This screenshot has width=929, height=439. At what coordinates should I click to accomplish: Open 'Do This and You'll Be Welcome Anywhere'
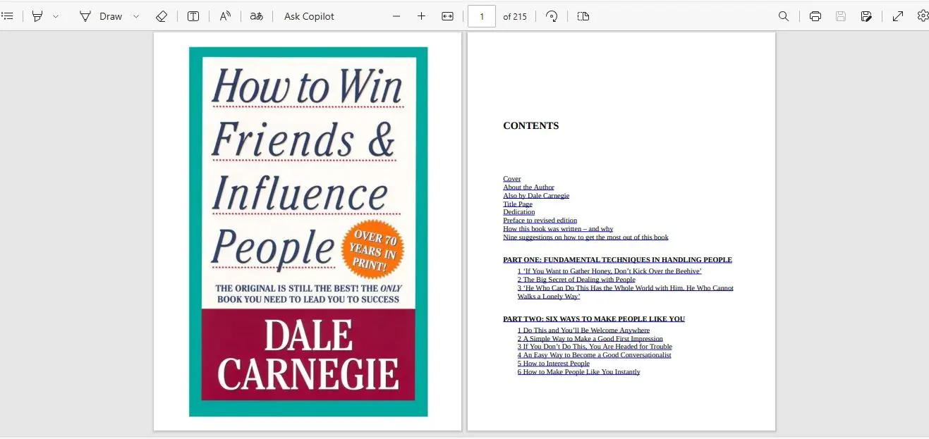pyautogui.click(x=583, y=330)
